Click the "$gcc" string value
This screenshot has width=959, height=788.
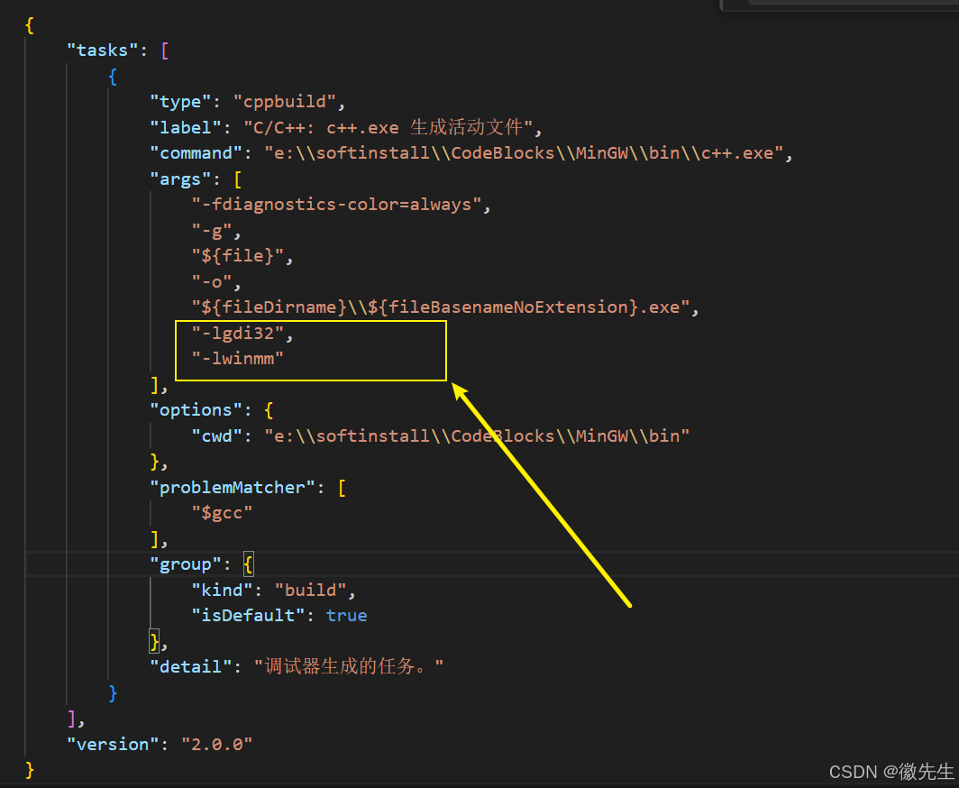click(222, 513)
